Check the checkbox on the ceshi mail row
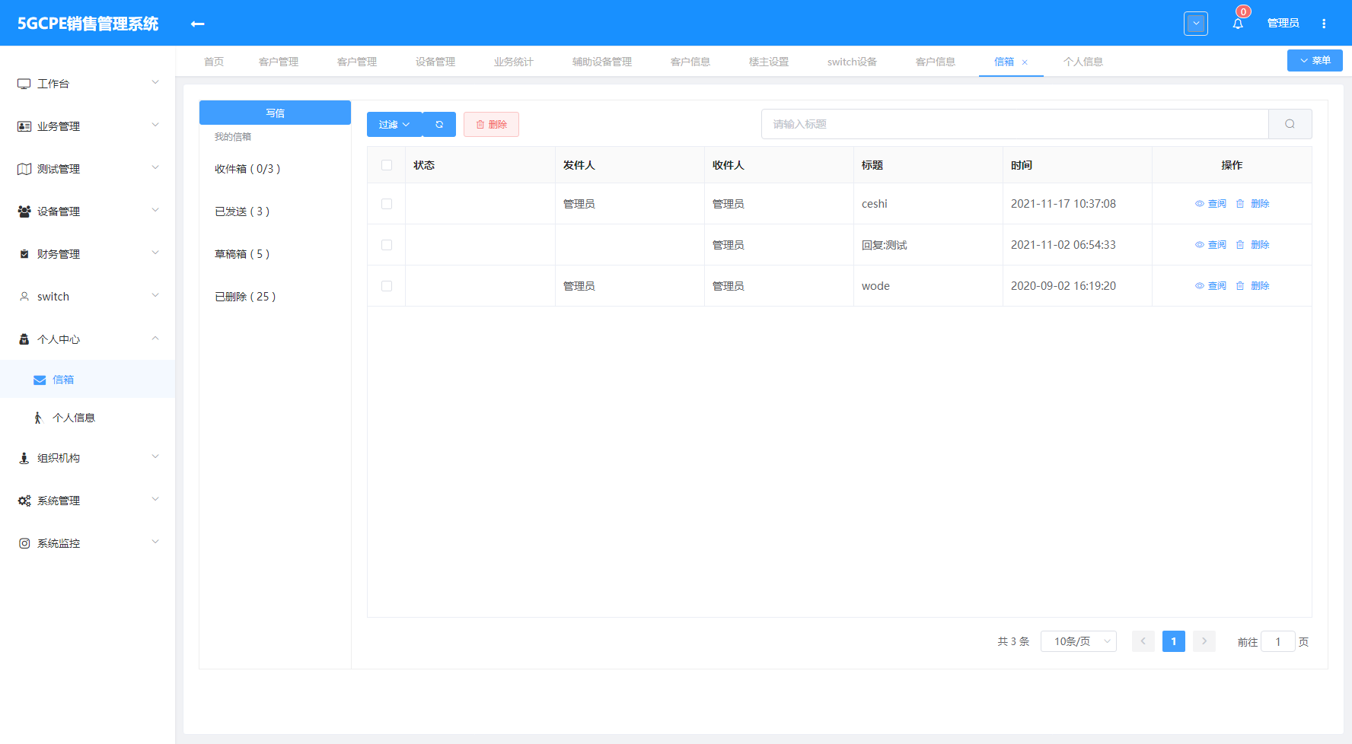This screenshot has width=1352, height=744. point(386,203)
